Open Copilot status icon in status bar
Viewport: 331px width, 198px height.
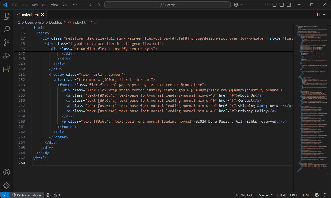pos(317,195)
